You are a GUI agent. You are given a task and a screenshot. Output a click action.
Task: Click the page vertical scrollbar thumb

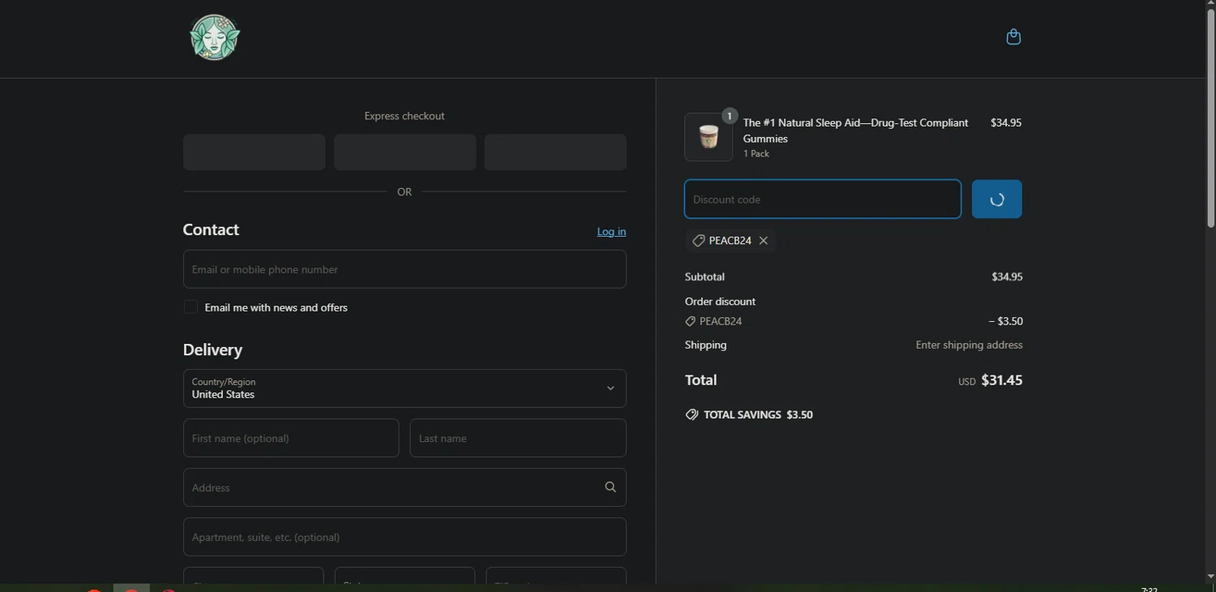click(1211, 118)
